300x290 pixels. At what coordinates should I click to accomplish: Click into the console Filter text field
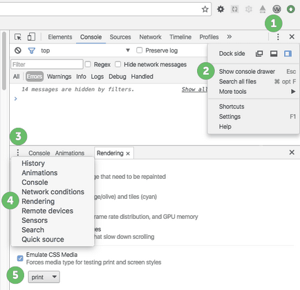pyautogui.click(x=47, y=64)
